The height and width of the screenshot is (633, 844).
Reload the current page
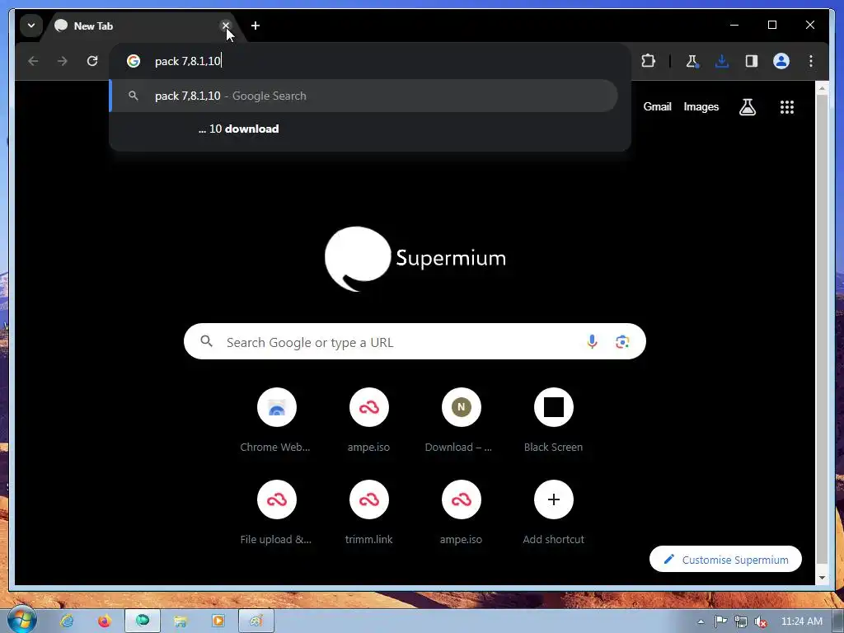(x=92, y=61)
